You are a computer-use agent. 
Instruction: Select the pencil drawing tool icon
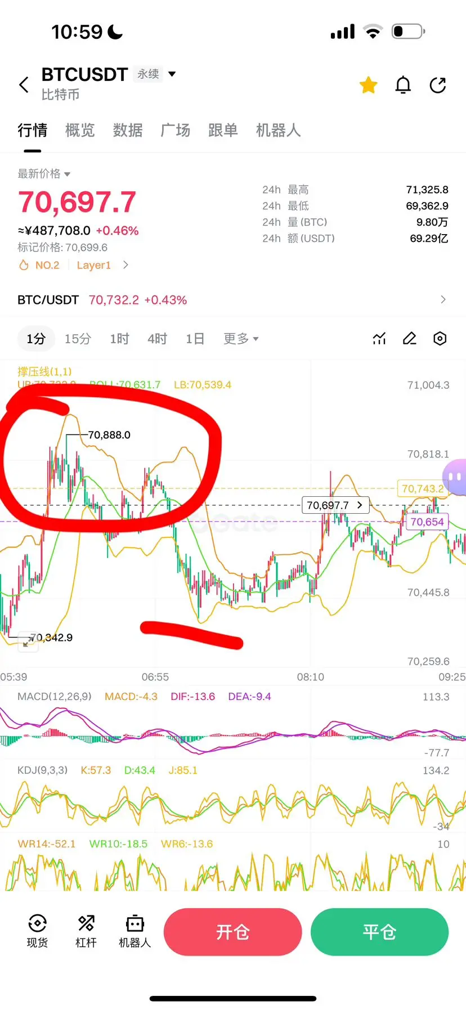coord(410,339)
